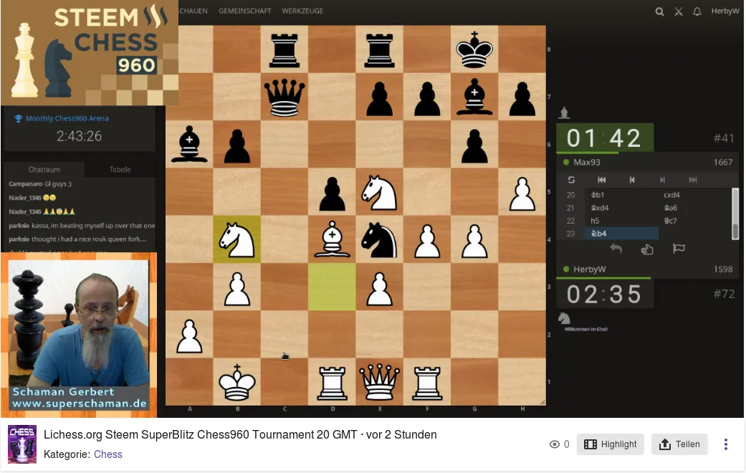
Task: Select the black rook on c8
Action: 284,49
